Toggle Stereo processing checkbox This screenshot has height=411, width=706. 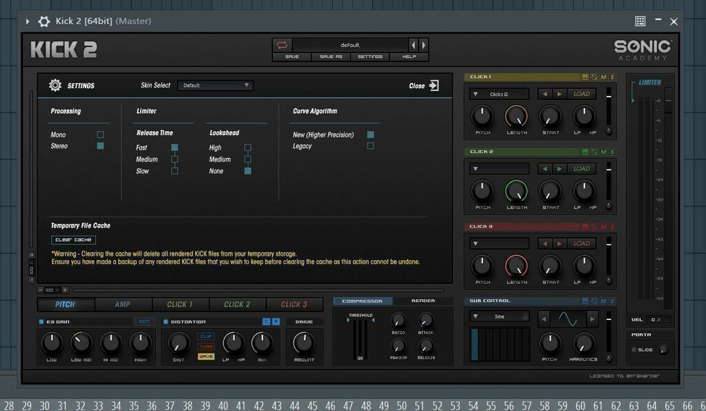coord(101,146)
